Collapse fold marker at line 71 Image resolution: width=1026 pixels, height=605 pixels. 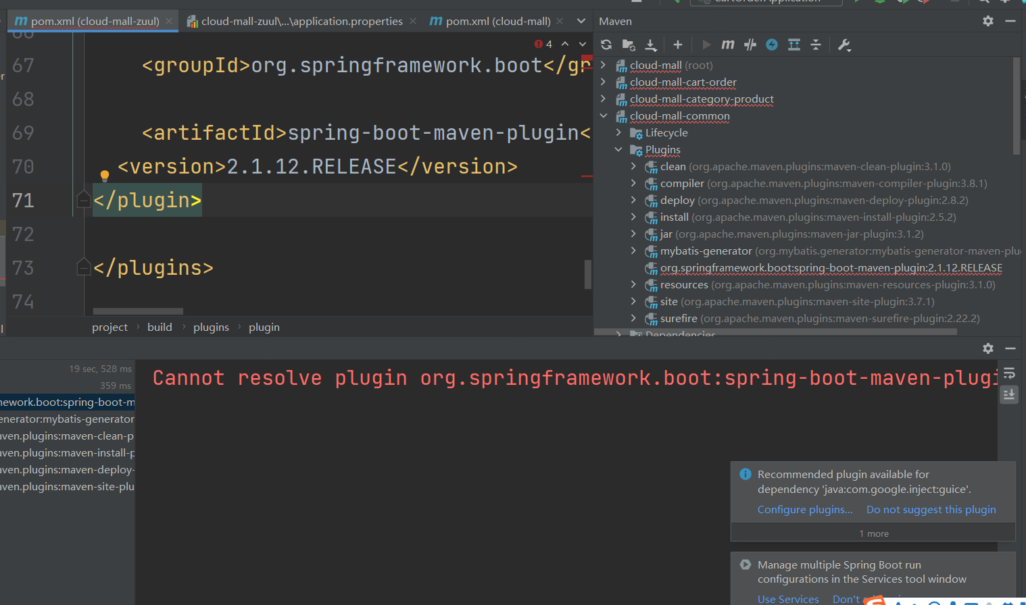84,199
